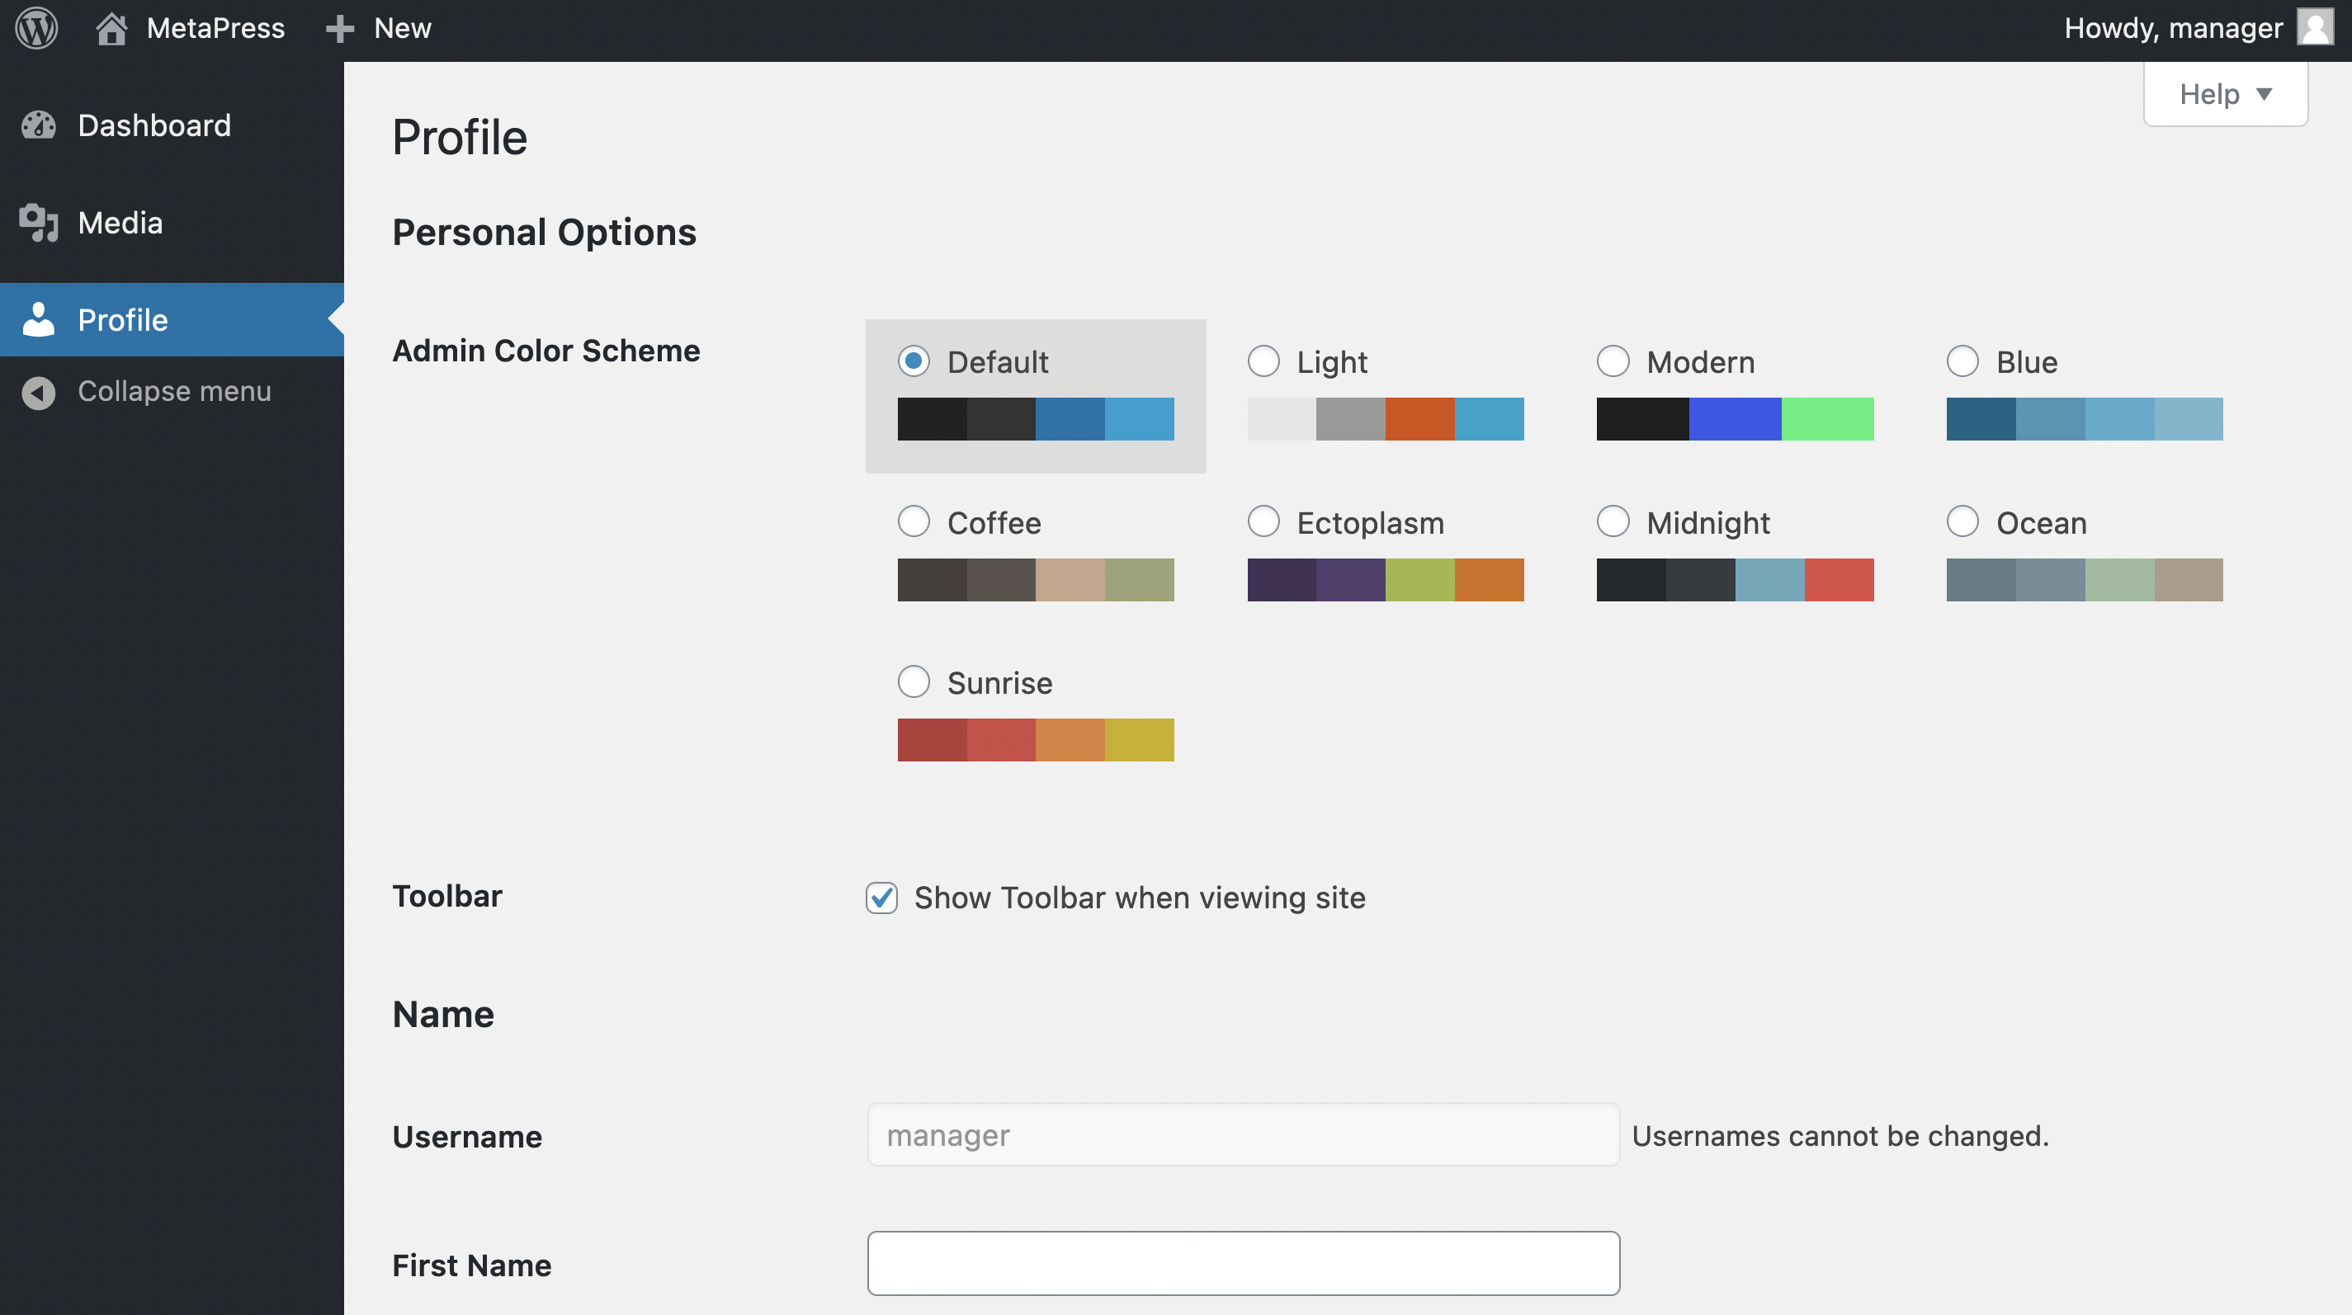Open Dashboard from the sidebar menu
Image resolution: width=2352 pixels, height=1315 pixels.
point(154,125)
